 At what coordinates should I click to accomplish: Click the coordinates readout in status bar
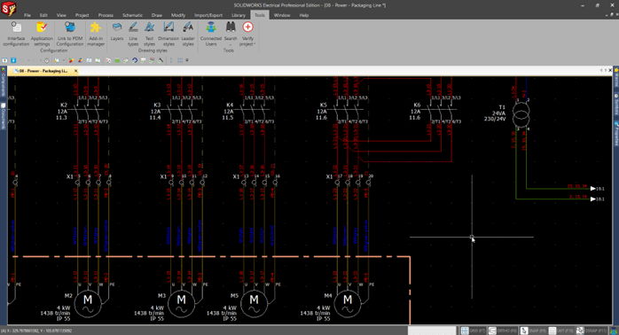[37, 331]
